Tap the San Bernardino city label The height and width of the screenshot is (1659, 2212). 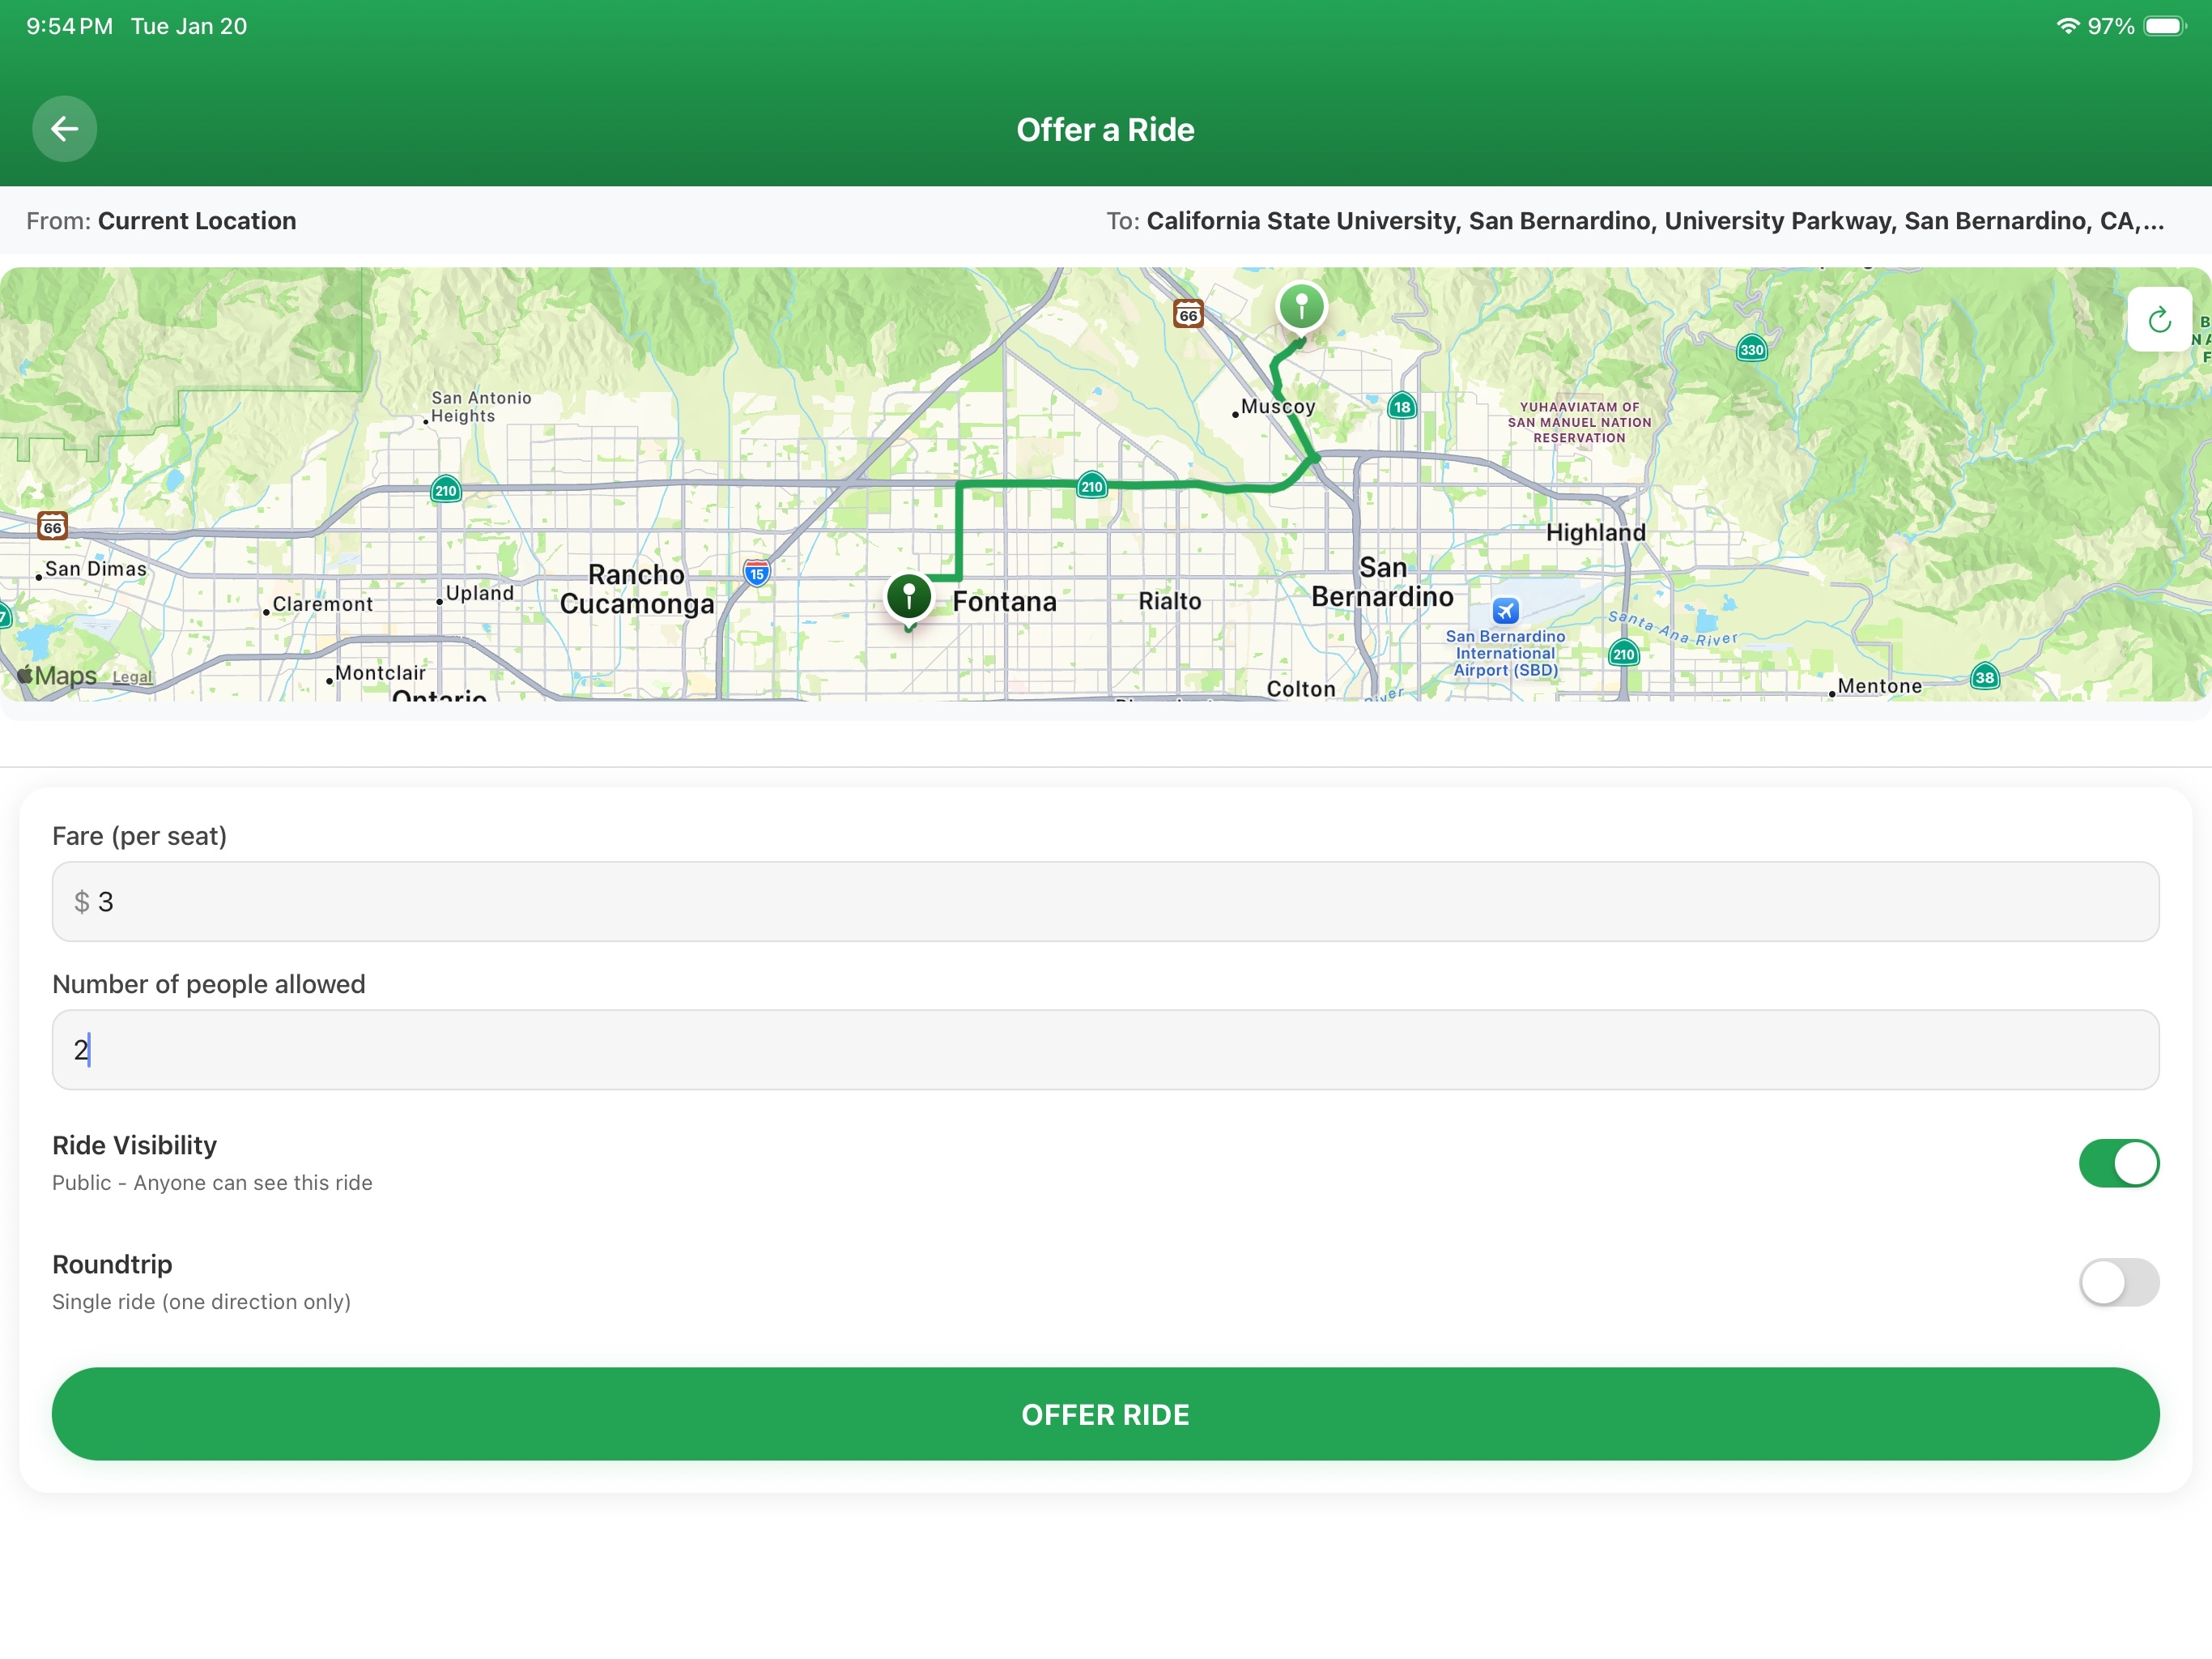(1382, 582)
